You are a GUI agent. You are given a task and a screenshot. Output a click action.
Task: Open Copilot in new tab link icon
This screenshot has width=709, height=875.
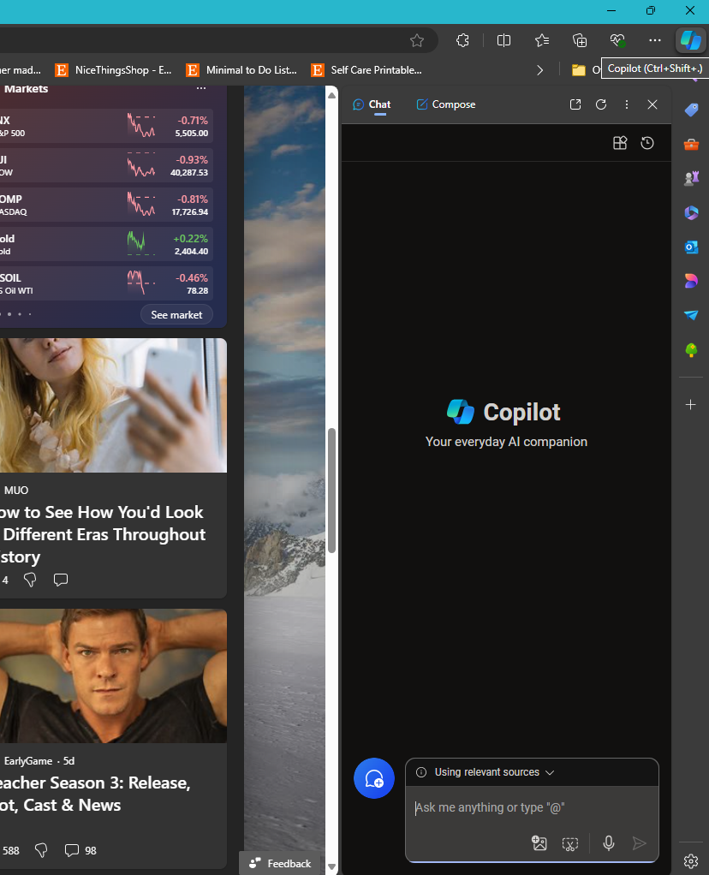(575, 104)
